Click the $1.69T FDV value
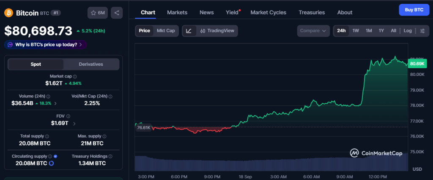Screen dimensions: 433x180 pyautogui.click(x=60, y=124)
